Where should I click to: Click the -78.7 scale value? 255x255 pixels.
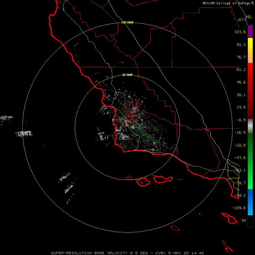coord(240,183)
